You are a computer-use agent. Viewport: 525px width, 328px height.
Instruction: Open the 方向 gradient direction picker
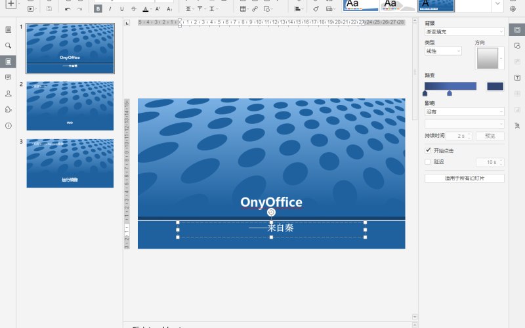click(x=489, y=58)
